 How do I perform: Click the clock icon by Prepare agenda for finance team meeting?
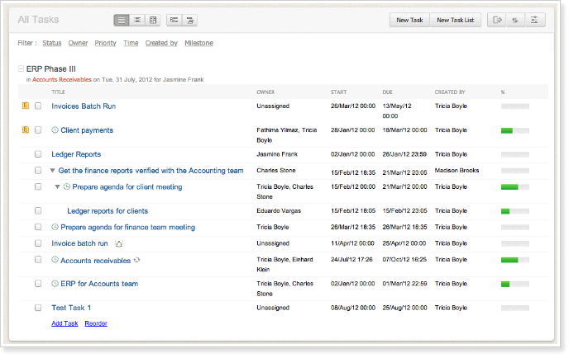55,227
